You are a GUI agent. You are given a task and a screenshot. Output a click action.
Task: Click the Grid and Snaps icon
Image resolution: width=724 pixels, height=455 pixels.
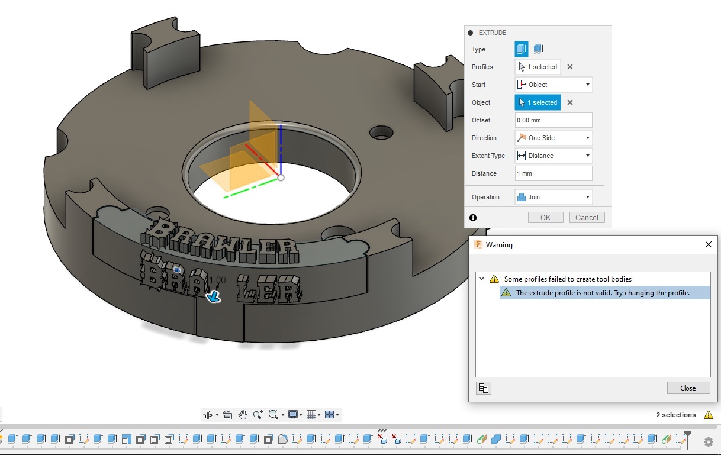311,415
